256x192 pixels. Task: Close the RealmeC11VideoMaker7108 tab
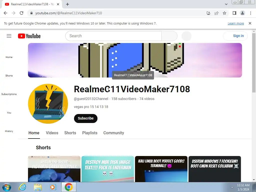(x=58, y=4)
